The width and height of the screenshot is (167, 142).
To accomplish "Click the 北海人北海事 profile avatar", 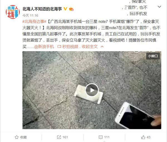I will click(x=13, y=12).
